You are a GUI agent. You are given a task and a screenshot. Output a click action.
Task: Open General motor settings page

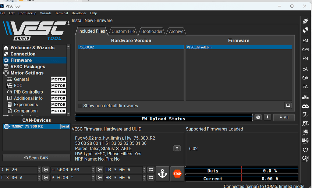(x=35, y=79)
